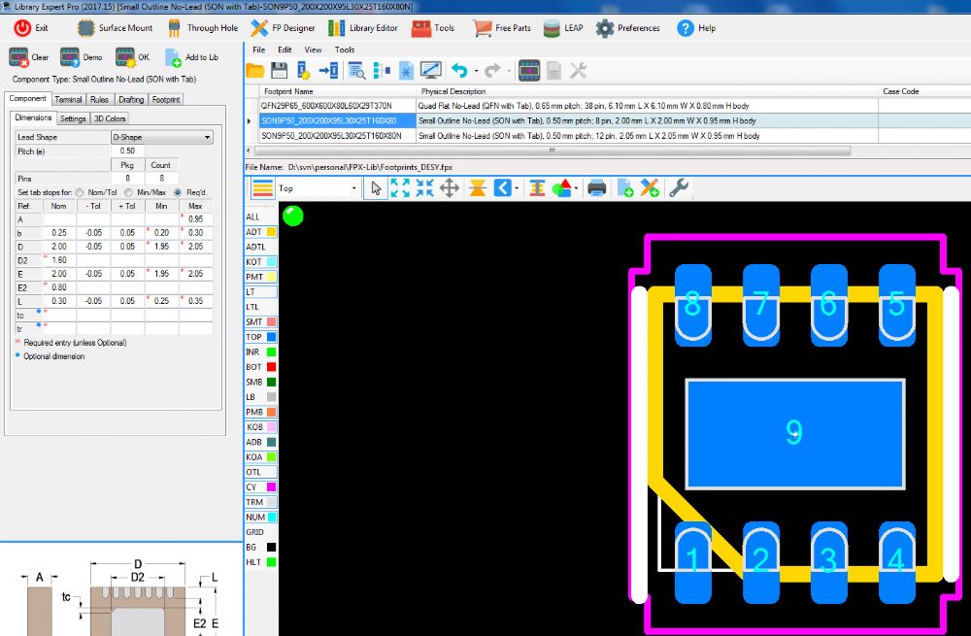Open the Lead Shape D-Shape dropdown

[161, 137]
